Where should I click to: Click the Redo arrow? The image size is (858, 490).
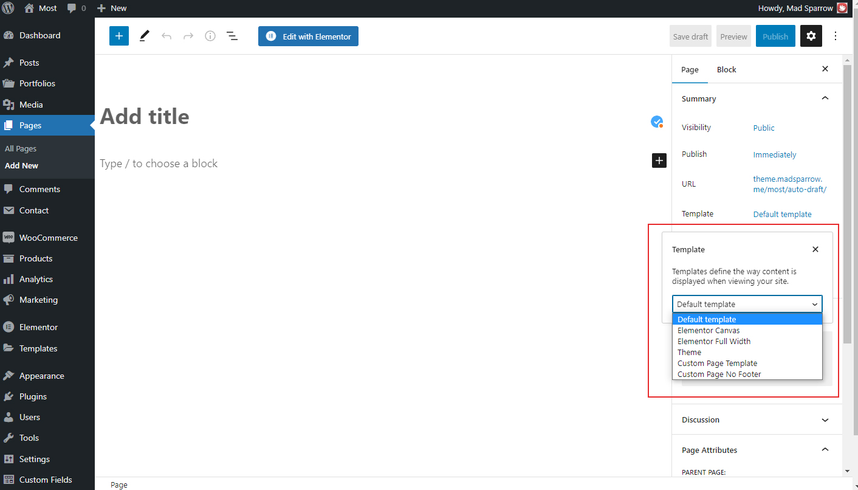coord(188,36)
